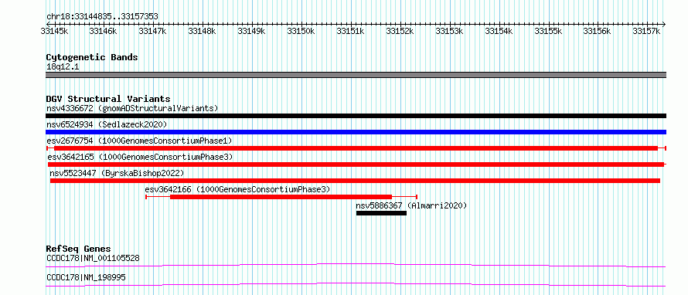The height and width of the screenshot is (295, 688).
Task: Click the 33147k ruler tick label
Action: click(x=152, y=31)
